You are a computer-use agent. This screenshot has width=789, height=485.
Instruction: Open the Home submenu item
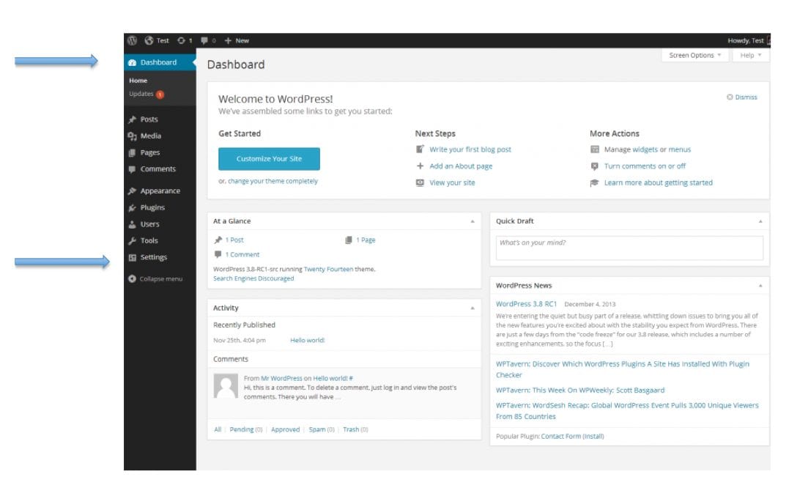point(138,81)
